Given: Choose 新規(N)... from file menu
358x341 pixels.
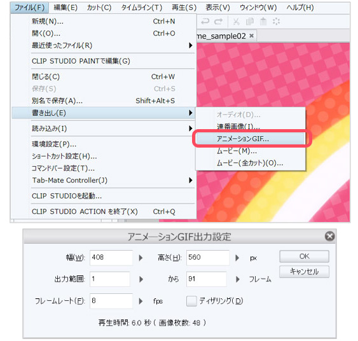Looking at the screenshot, I should pyautogui.click(x=104, y=22).
